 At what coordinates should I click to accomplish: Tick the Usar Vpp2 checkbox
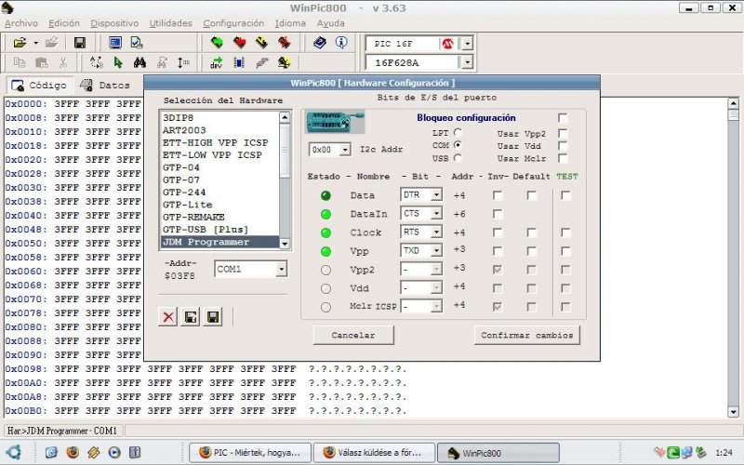563,133
